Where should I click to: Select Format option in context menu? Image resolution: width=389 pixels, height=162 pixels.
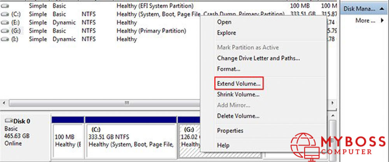click(228, 69)
